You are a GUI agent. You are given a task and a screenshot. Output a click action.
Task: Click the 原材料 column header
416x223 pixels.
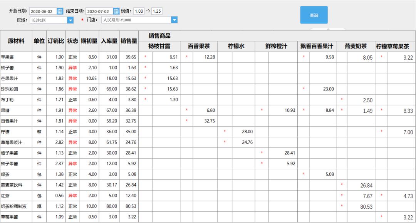16,41
